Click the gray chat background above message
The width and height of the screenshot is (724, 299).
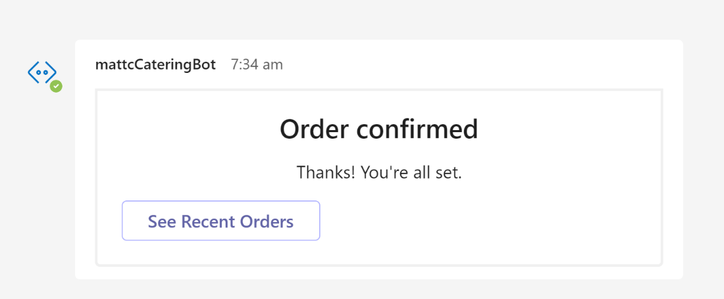point(362,18)
